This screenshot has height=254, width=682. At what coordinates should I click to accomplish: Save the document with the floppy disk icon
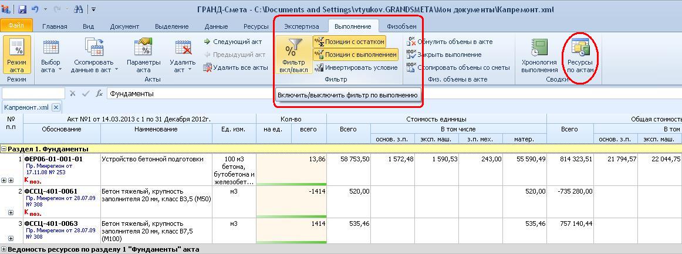(x=23, y=9)
